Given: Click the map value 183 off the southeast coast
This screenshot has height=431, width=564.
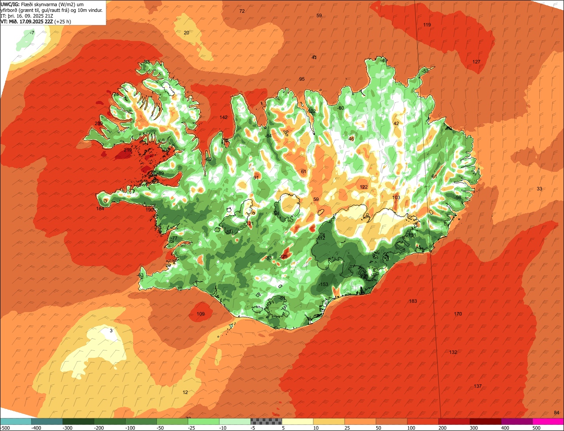Looking at the screenshot, I should (413, 301).
